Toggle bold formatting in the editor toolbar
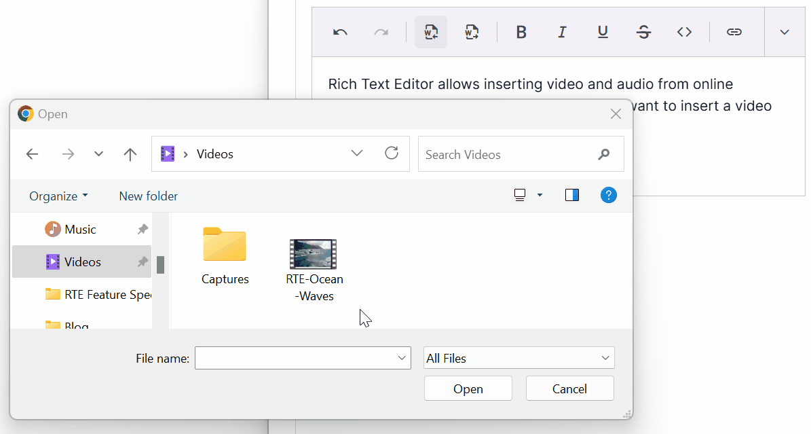 pyautogui.click(x=521, y=31)
